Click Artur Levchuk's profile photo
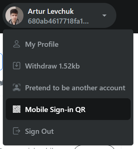 tap(14, 16)
